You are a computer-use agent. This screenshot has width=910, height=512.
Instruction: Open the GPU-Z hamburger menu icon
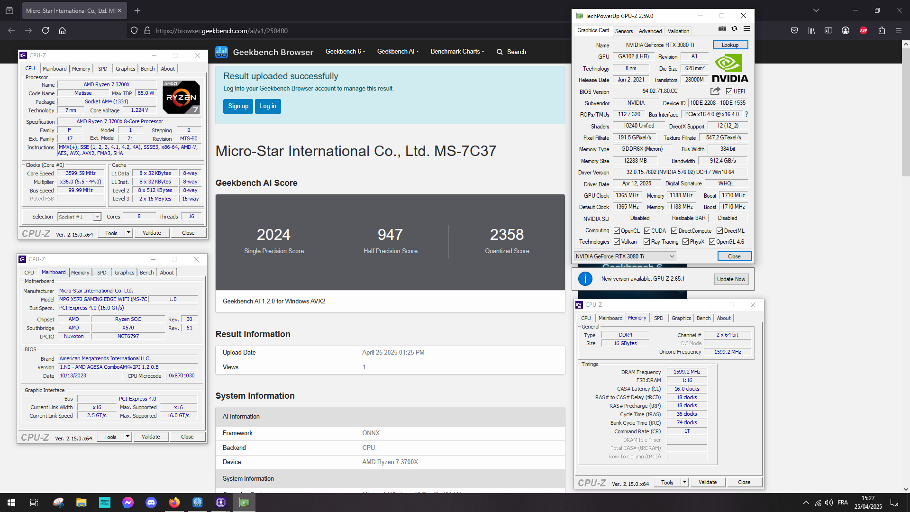pos(746,29)
